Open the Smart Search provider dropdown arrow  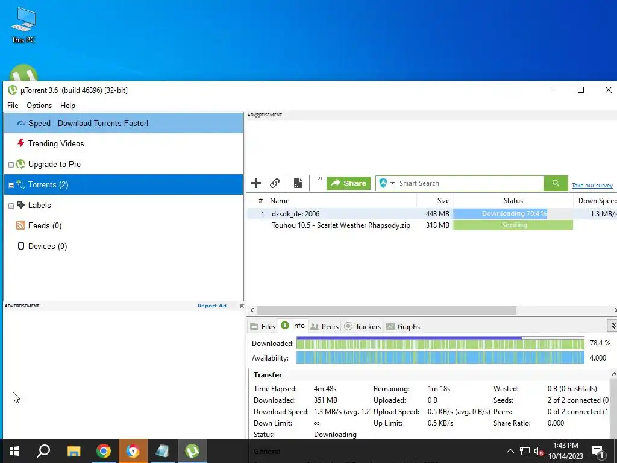(x=392, y=183)
